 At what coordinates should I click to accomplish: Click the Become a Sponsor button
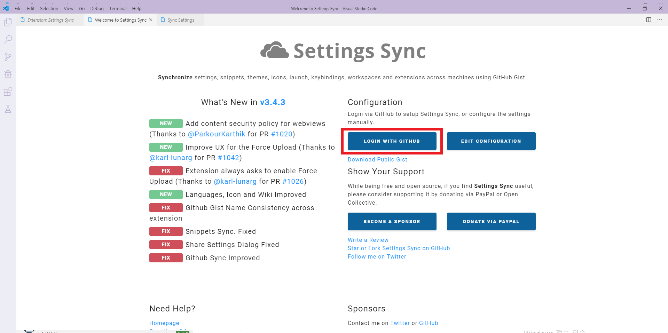(x=392, y=221)
